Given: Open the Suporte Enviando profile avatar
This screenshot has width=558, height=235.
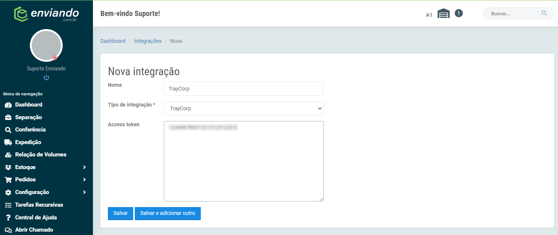Looking at the screenshot, I should tap(46, 45).
